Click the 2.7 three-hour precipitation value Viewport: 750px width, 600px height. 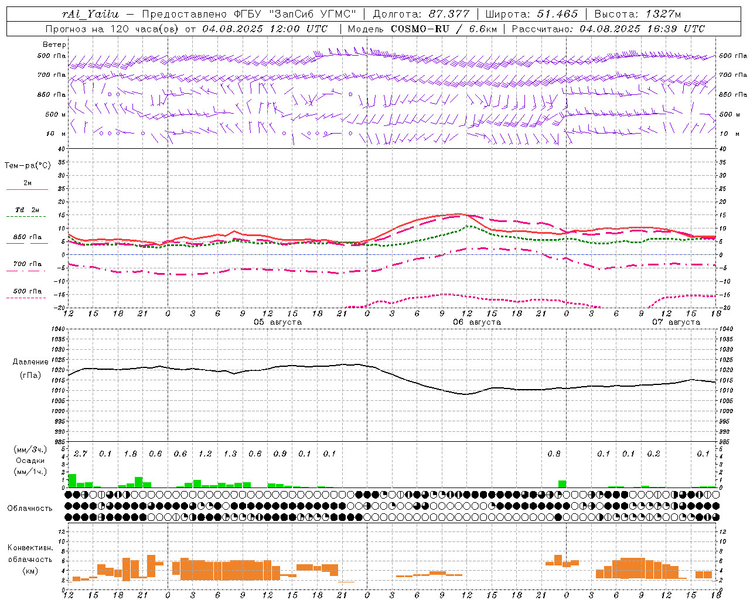(80, 454)
